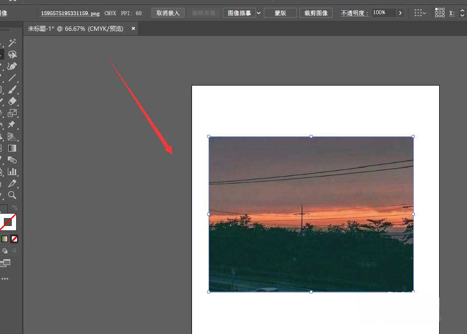Click the opacity 100% input field

[383, 13]
